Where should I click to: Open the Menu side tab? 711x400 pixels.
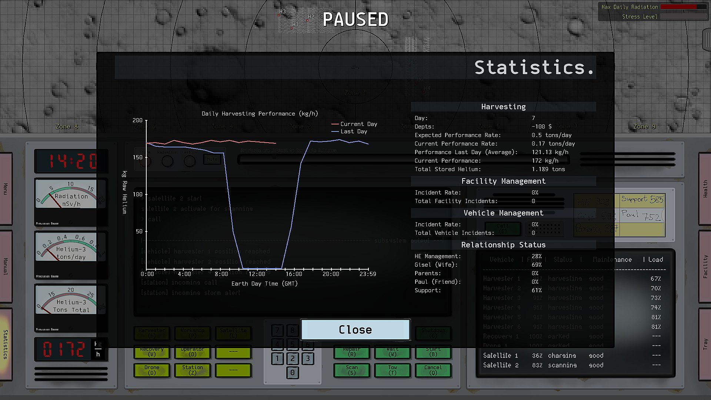pos(6,188)
